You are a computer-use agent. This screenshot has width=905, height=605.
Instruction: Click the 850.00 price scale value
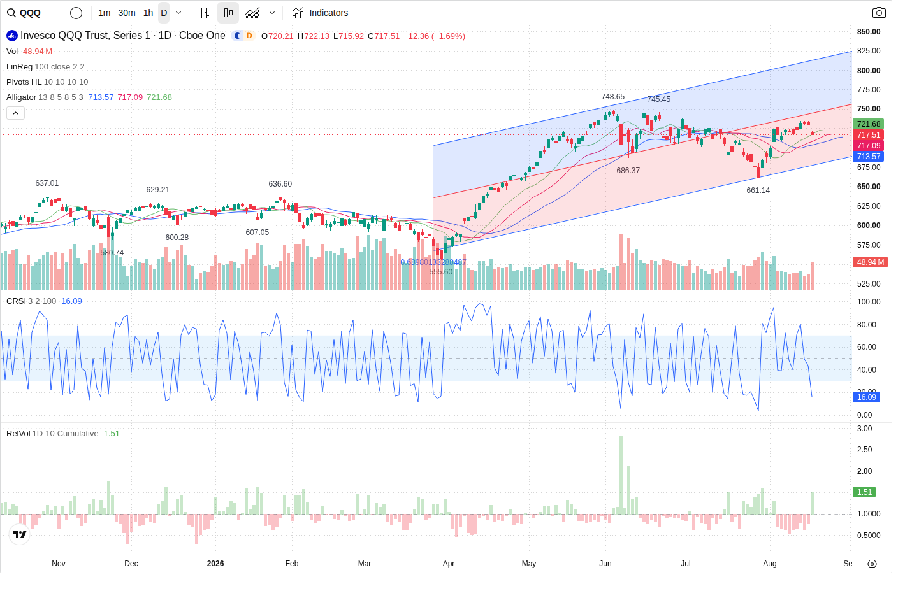coord(869,32)
